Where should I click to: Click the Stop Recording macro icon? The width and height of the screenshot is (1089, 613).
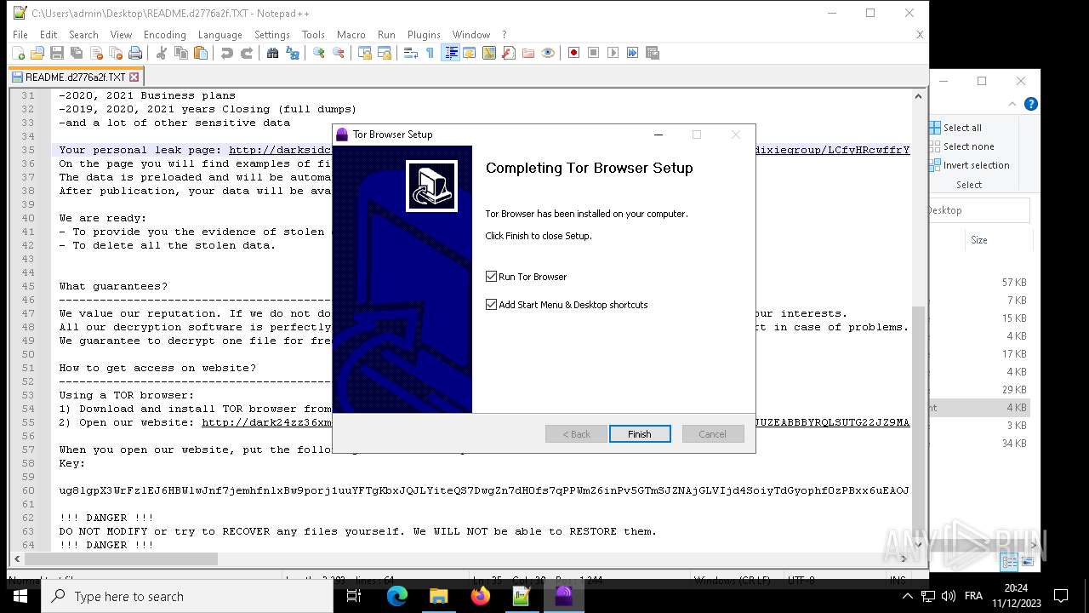coord(594,53)
